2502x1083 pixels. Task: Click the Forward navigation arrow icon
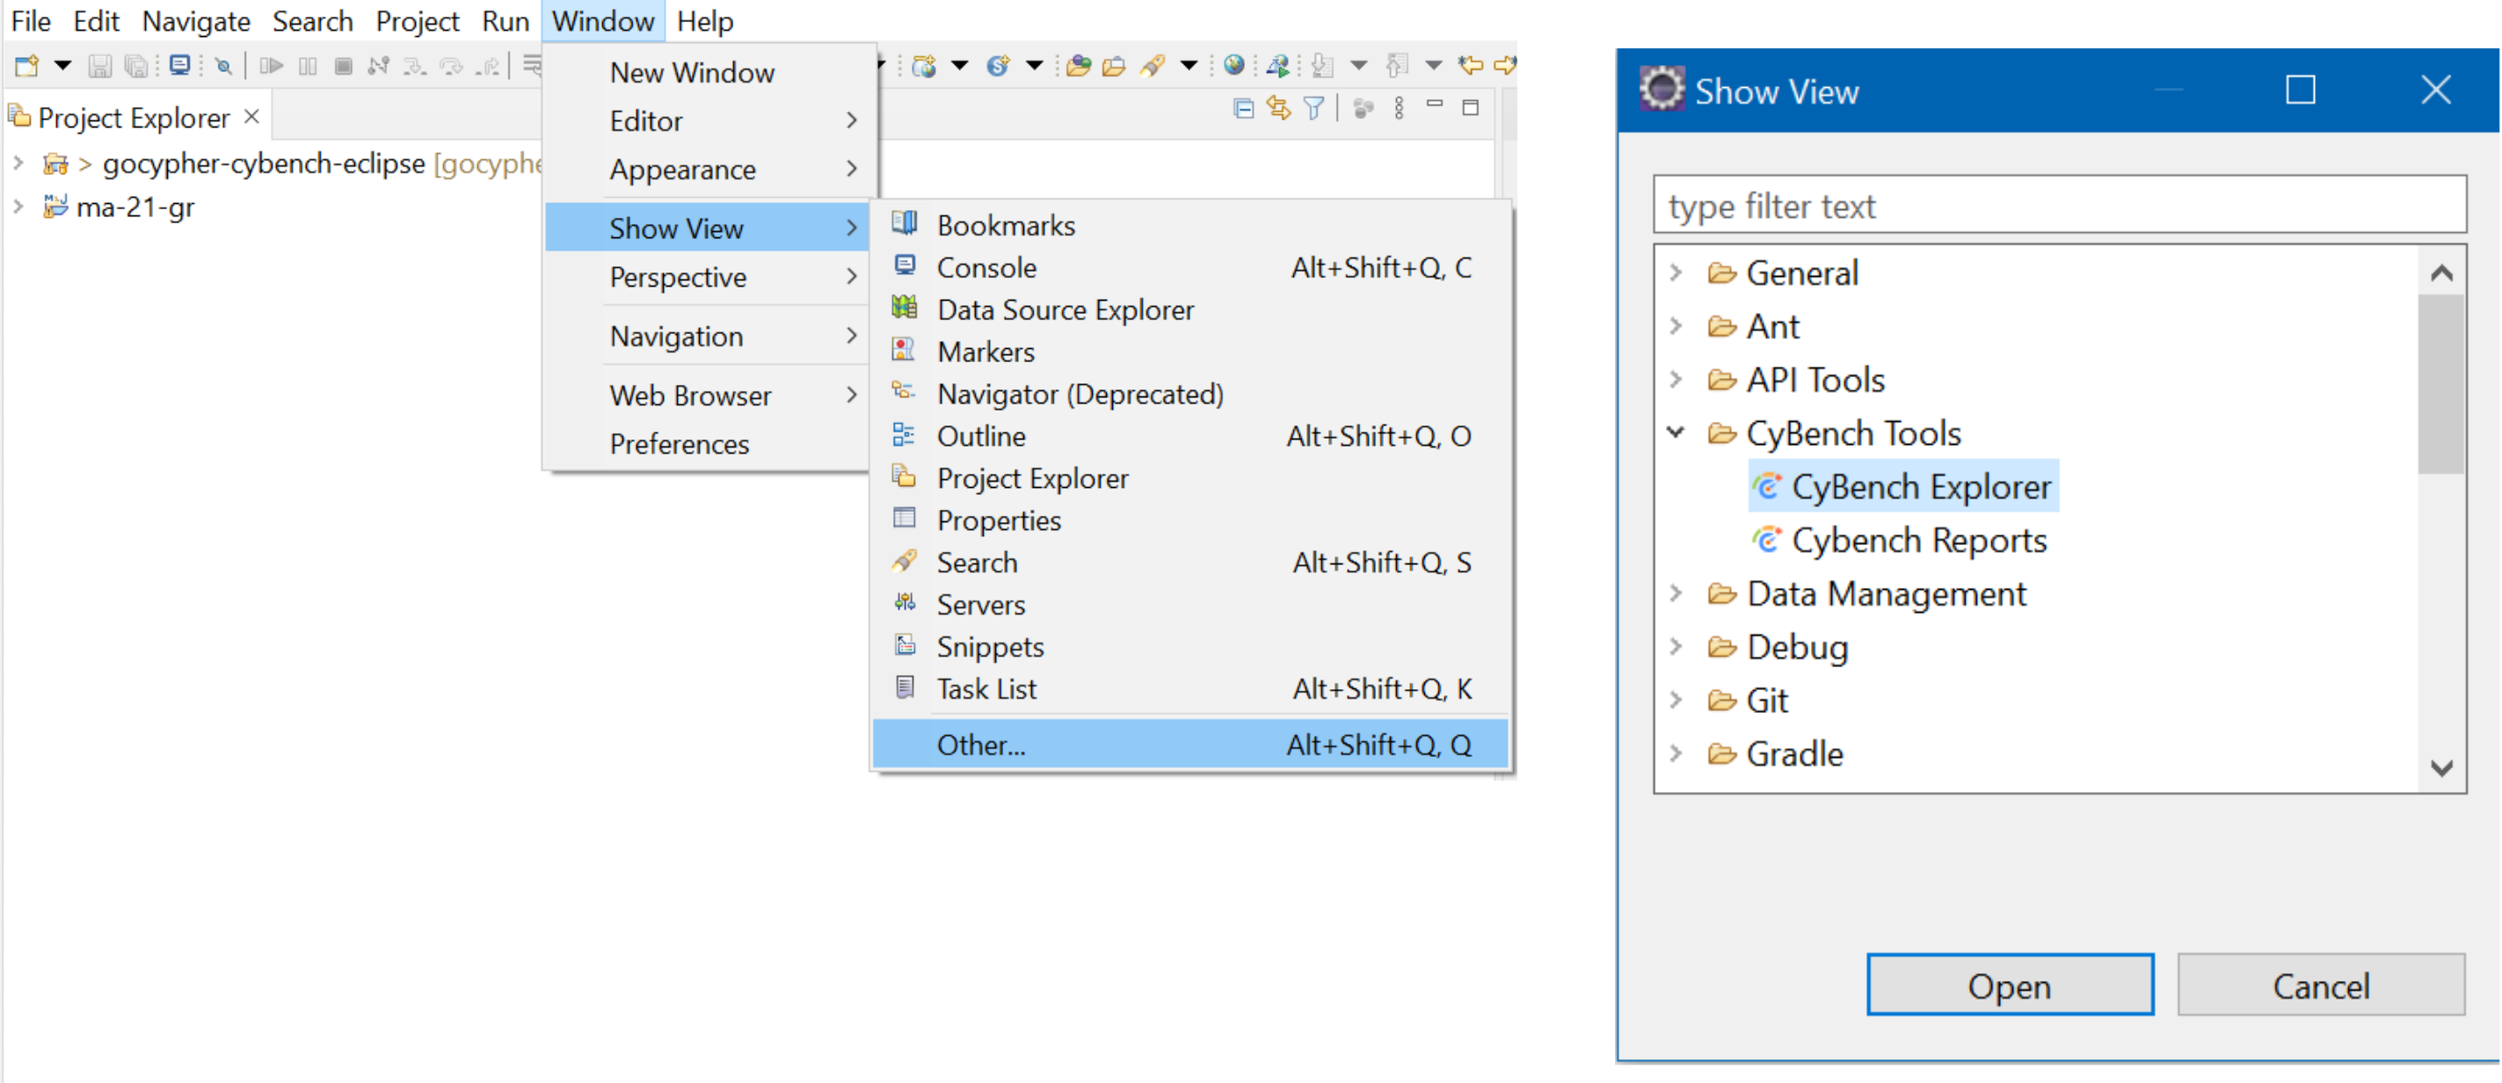pyautogui.click(x=1504, y=66)
